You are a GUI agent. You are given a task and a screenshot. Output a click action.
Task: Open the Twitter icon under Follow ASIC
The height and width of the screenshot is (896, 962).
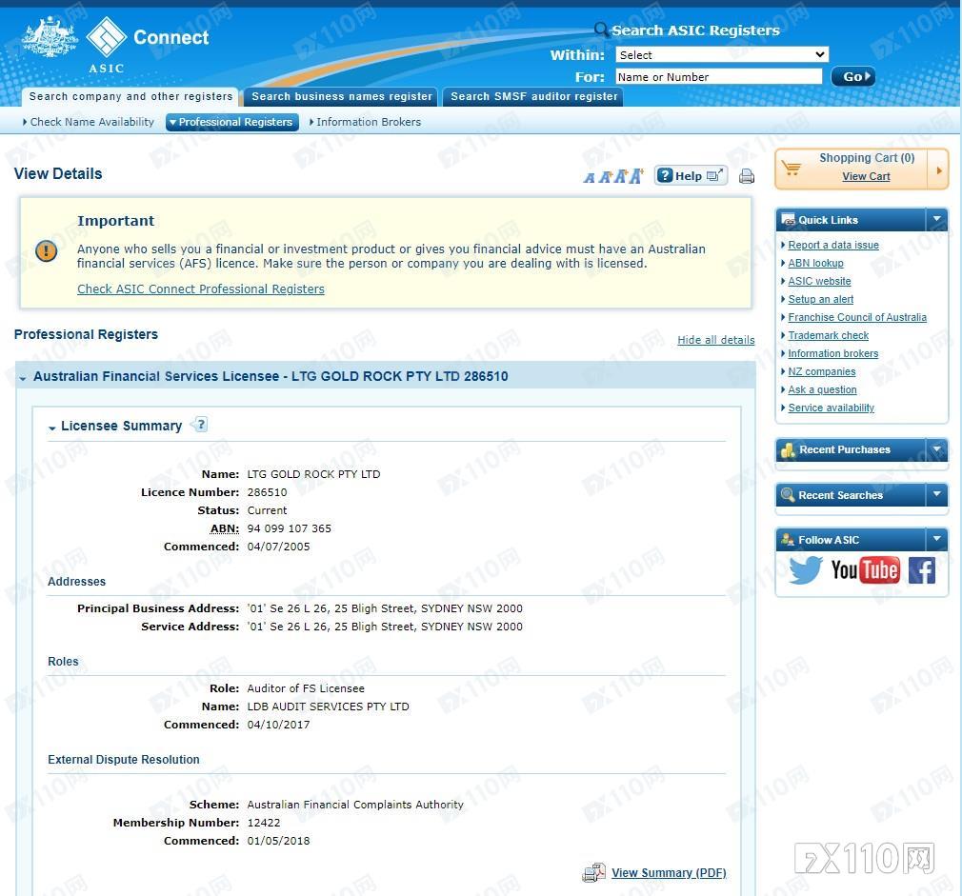click(805, 569)
